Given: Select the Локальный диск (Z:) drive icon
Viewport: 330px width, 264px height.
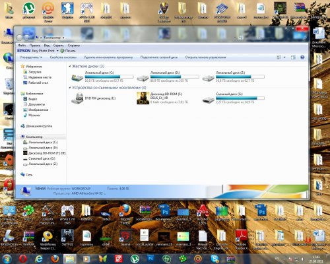Looking at the screenshot, I should pos(209,78).
